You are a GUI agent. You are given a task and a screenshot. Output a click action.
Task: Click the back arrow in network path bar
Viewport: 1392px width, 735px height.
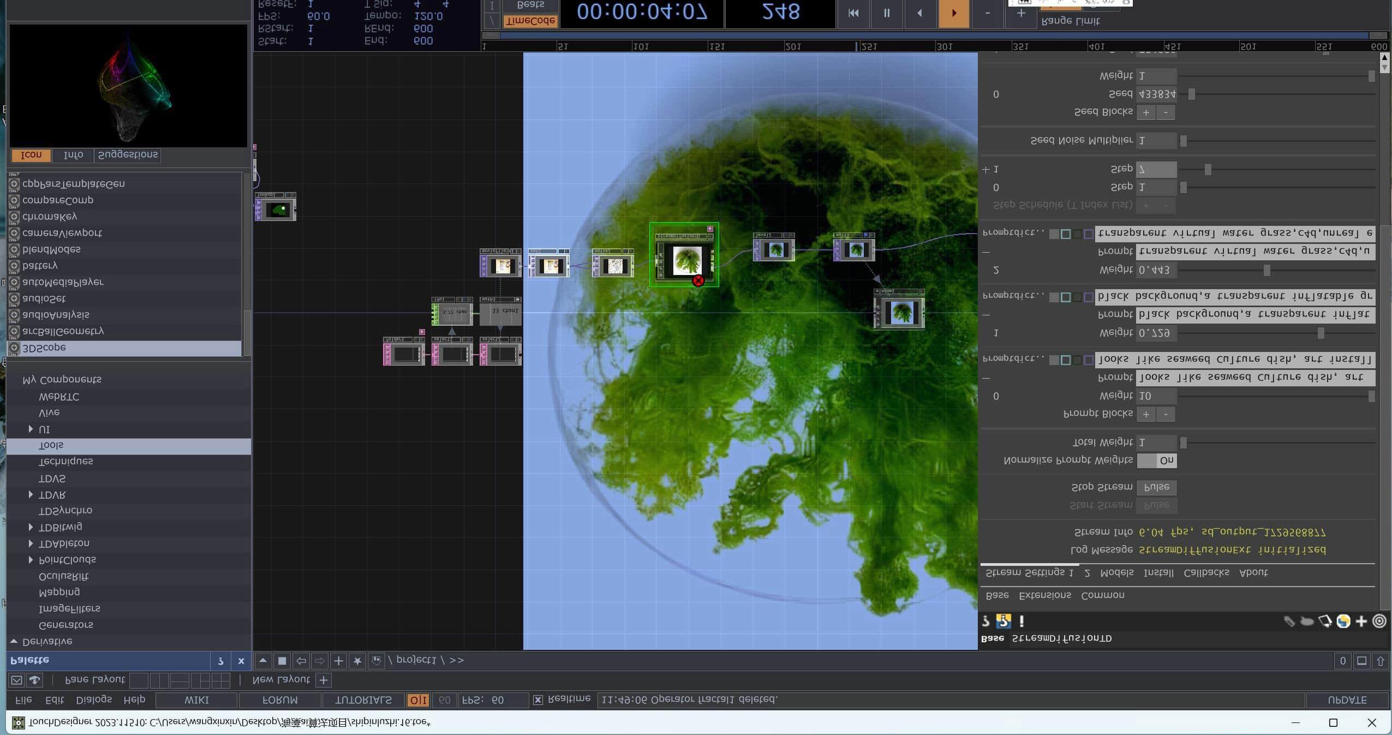[x=301, y=661]
